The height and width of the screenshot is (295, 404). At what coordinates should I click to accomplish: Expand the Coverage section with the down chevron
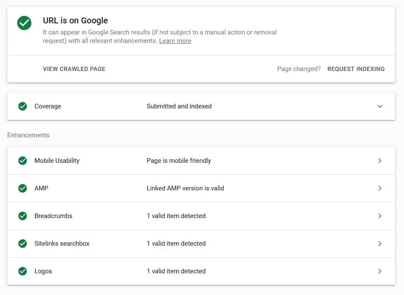tap(380, 106)
